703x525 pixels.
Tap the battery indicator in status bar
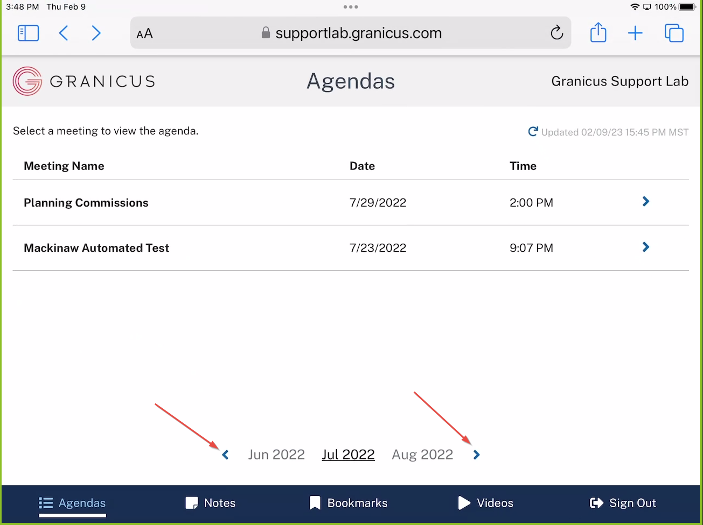pyautogui.click(x=687, y=7)
